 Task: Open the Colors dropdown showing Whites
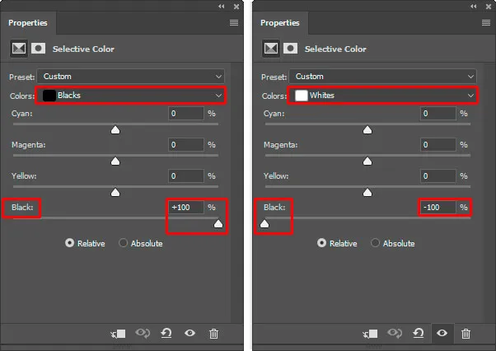click(383, 96)
